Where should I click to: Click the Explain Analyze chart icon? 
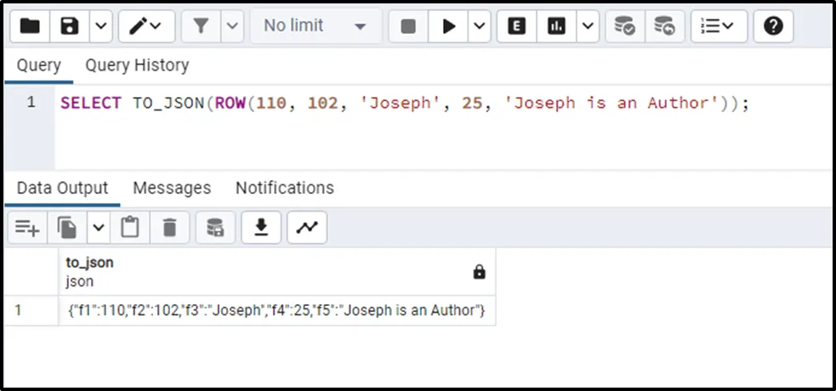(557, 26)
